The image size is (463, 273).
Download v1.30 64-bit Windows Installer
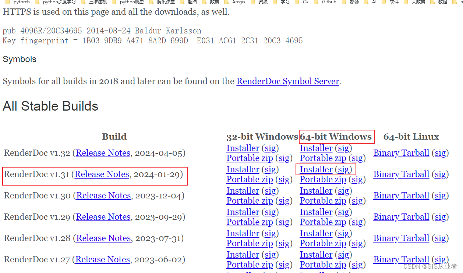pos(316,191)
